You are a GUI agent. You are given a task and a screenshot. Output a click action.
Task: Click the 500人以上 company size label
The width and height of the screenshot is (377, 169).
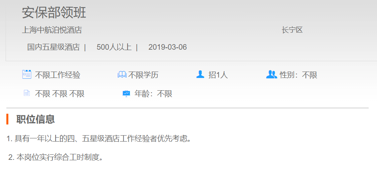click(x=114, y=47)
